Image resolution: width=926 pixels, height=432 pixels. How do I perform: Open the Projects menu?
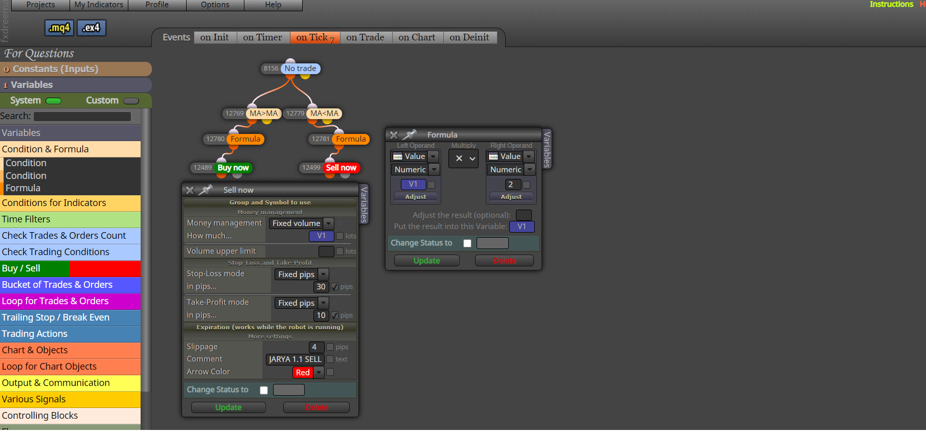[40, 5]
